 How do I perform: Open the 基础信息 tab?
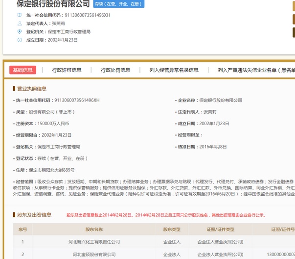(23, 70)
